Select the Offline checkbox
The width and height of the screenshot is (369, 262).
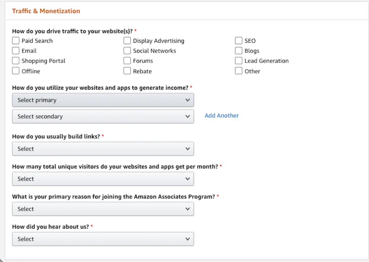coord(16,71)
